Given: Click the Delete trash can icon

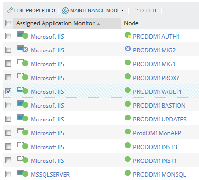Looking at the screenshot, I should pos(135,10).
